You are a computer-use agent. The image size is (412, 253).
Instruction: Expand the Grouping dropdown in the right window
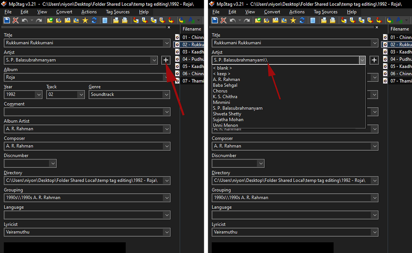pyautogui.click(x=375, y=198)
